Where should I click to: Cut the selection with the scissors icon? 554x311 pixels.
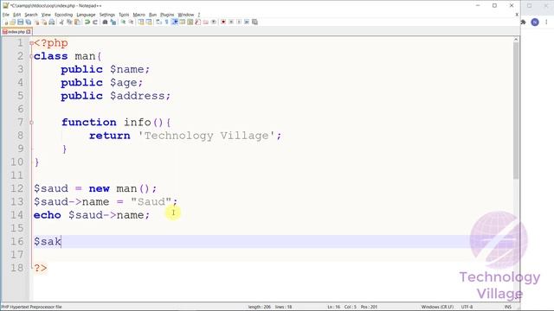pos(61,22)
